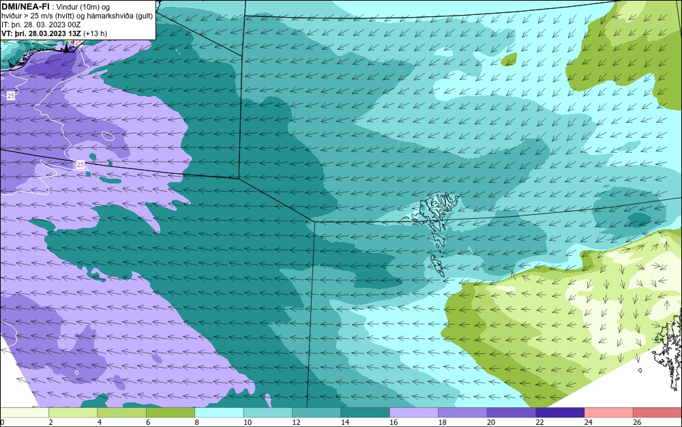The image size is (682, 427).
Task: Click the Faroe Islands outline on the map
Action: click(432, 234)
